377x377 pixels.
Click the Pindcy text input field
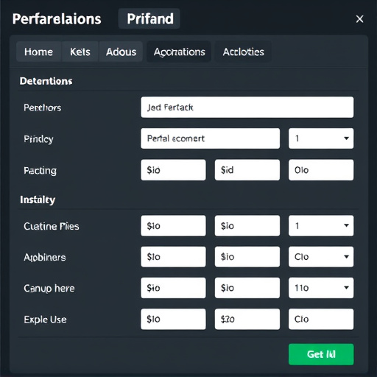point(210,138)
